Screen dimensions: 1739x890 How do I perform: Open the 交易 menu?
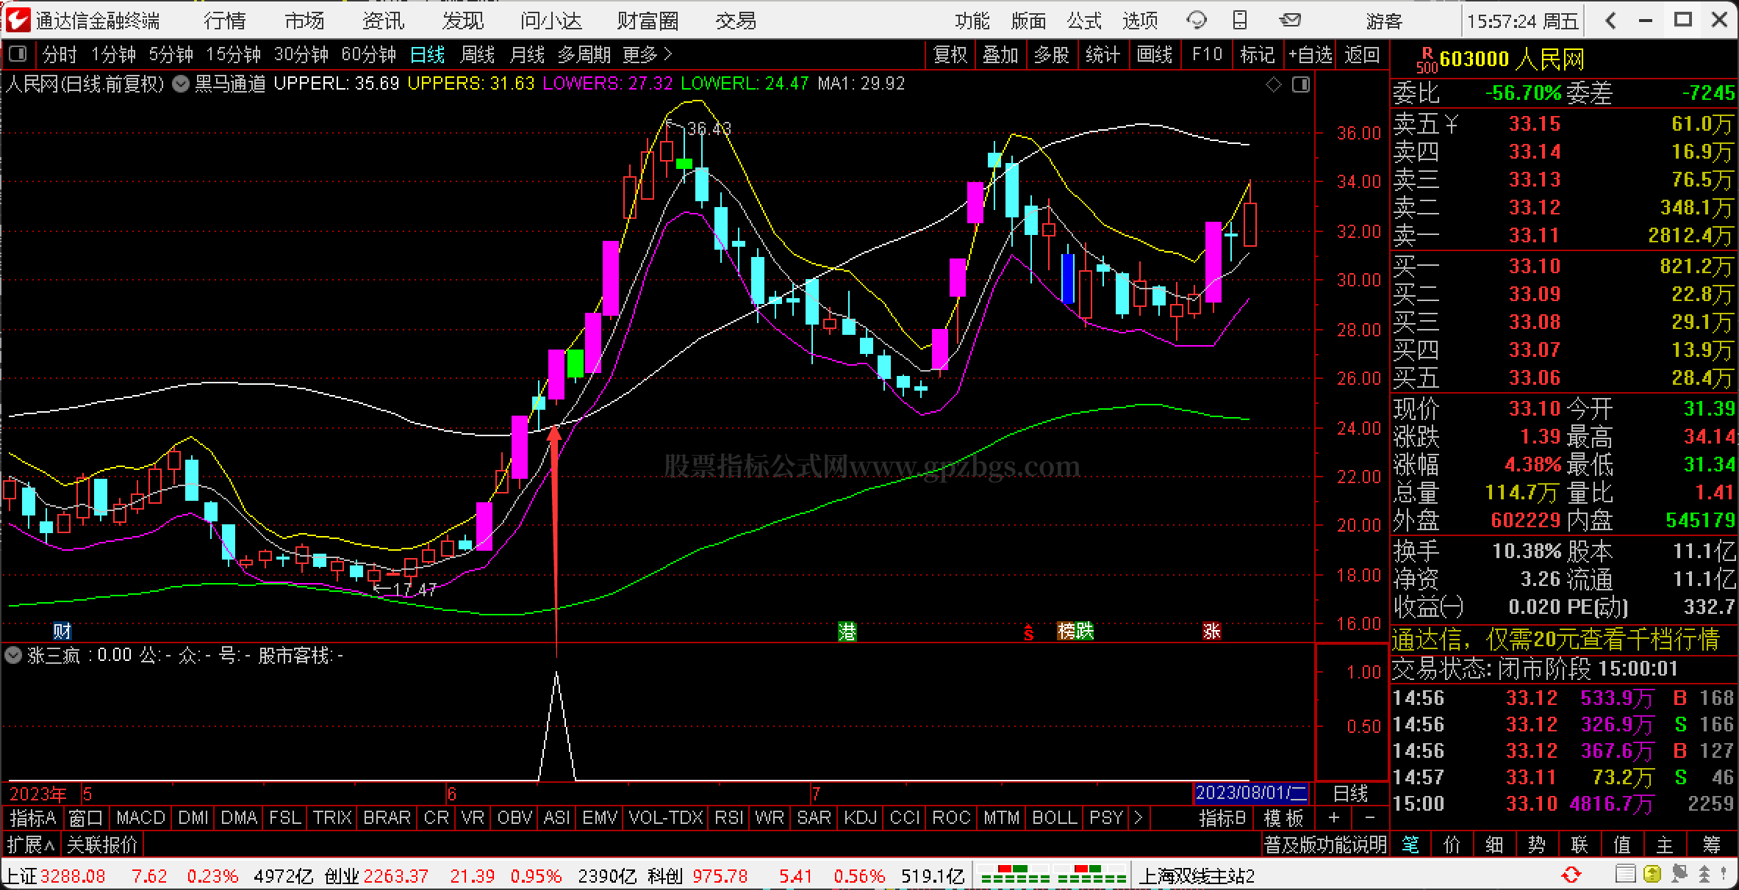[x=736, y=21]
